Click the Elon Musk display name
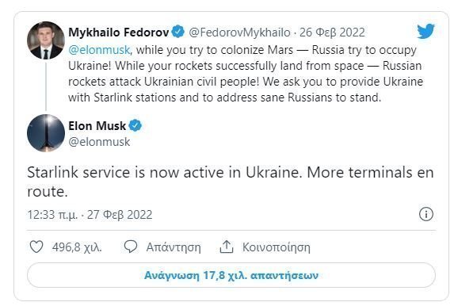The width and height of the screenshot is (454, 306). click(x=97, y=126)
